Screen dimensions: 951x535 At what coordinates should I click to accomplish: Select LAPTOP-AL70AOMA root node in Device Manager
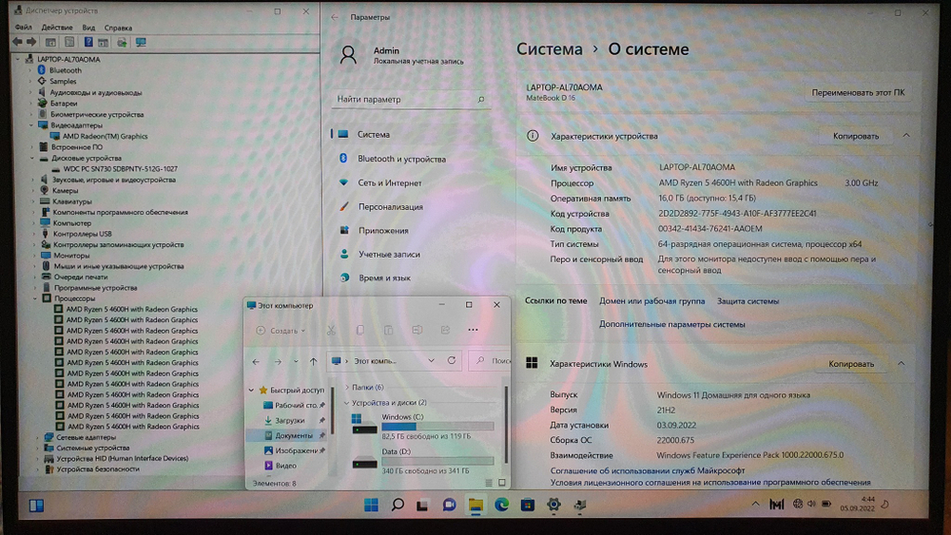point(68,59)
